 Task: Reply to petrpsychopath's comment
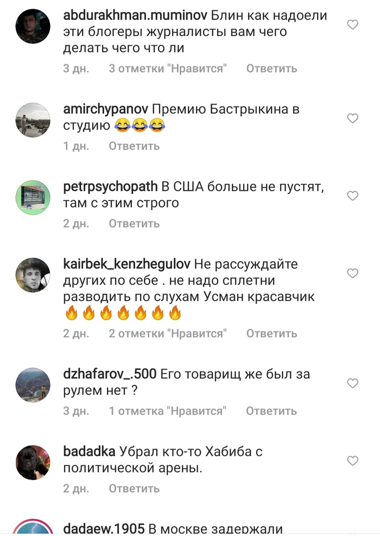134,223
